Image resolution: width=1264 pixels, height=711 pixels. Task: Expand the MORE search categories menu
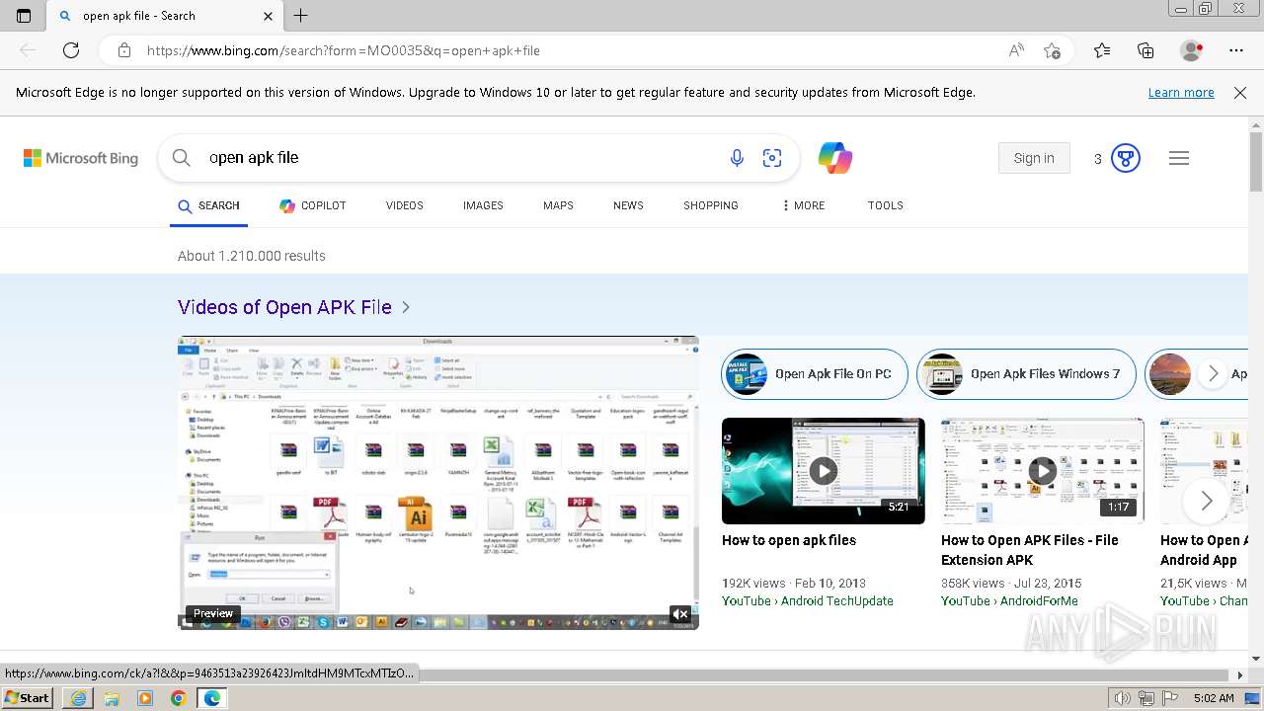(x=804, y=205)
